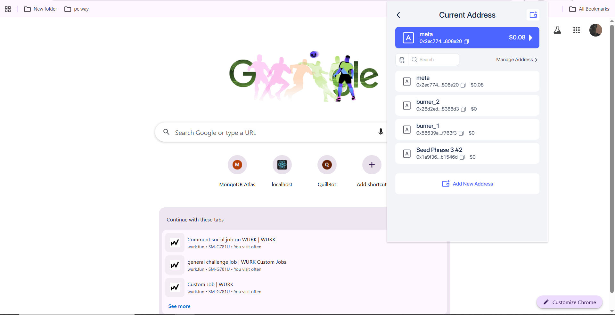Open the pc way bookmarks folder

[x=77, y=9]
